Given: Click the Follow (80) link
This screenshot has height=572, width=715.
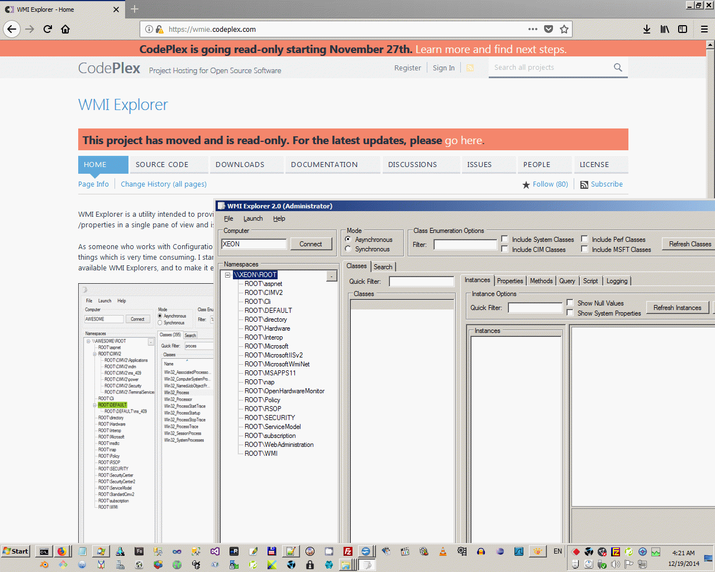Looking at the screenshot, I should (550, 184).
